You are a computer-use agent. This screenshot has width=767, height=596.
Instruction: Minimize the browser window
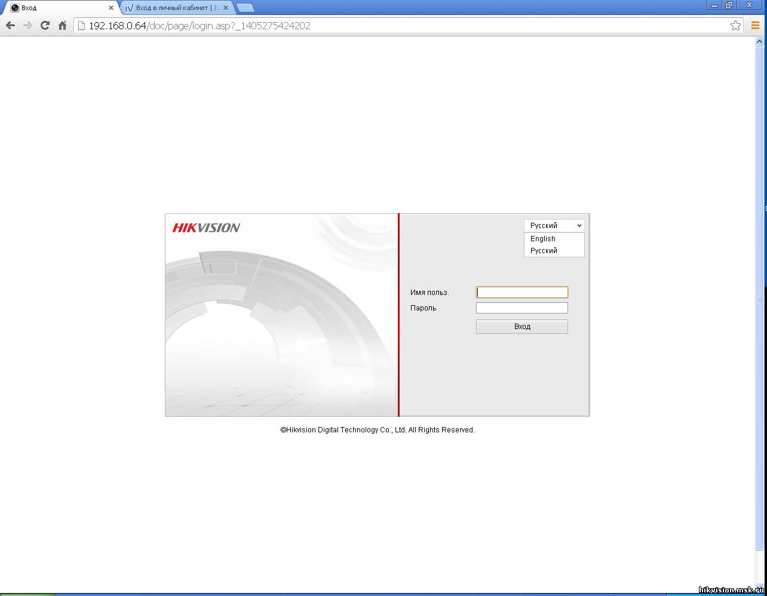pos(714,5)
